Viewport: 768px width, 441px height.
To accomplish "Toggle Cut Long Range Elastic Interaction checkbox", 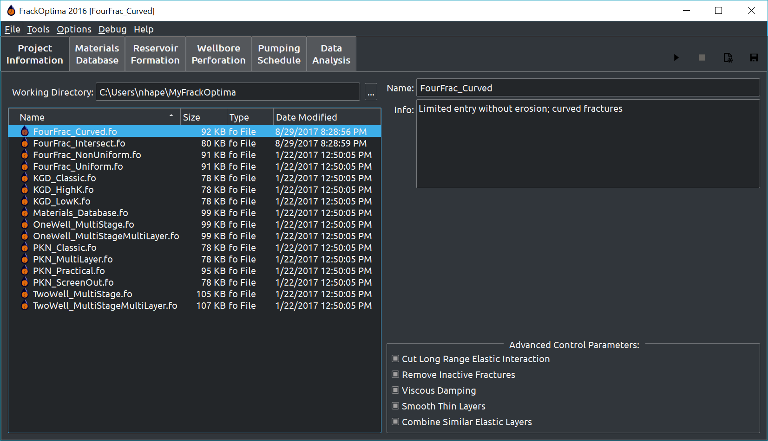I will pos(395,358).
